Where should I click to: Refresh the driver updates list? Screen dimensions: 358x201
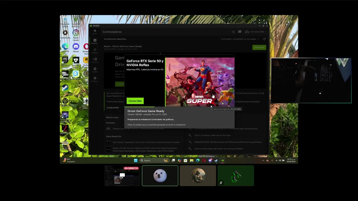264,39
